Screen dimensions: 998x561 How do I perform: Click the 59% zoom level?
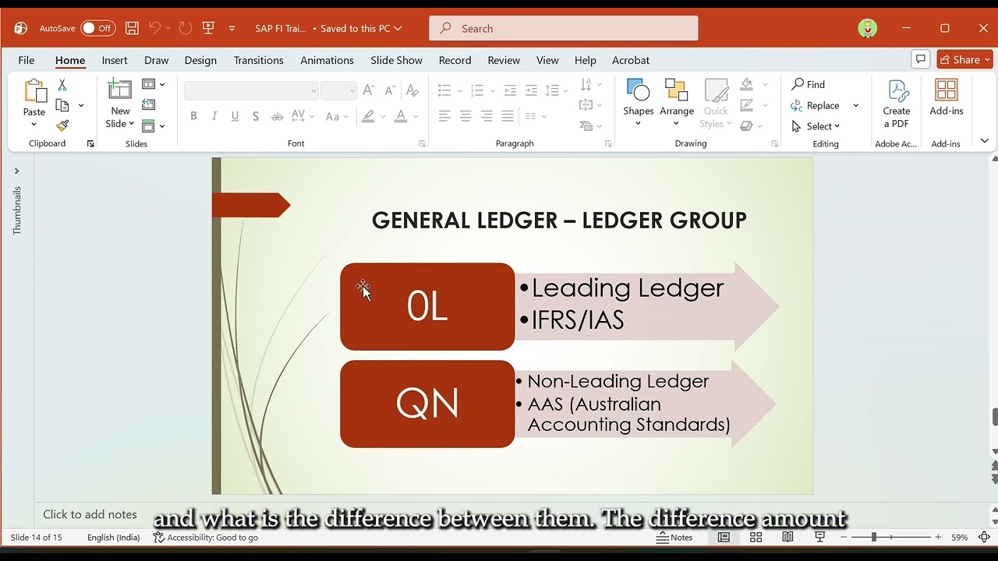tap(960, 537)
